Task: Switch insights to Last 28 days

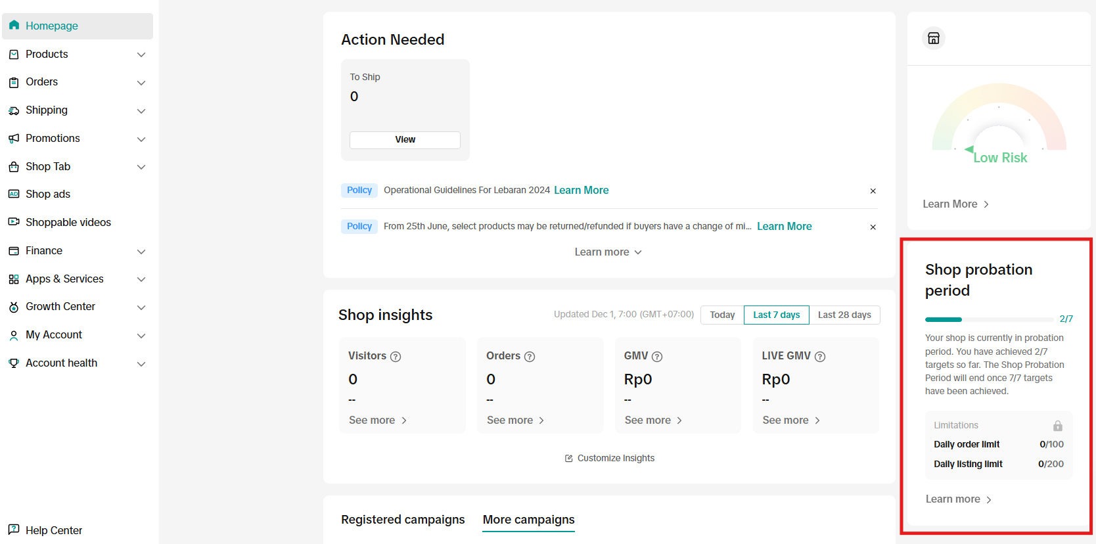Action: click(844, 315)
